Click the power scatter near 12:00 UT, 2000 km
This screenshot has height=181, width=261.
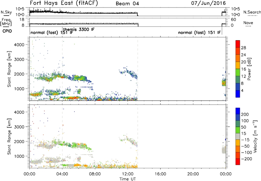point(128,73)
